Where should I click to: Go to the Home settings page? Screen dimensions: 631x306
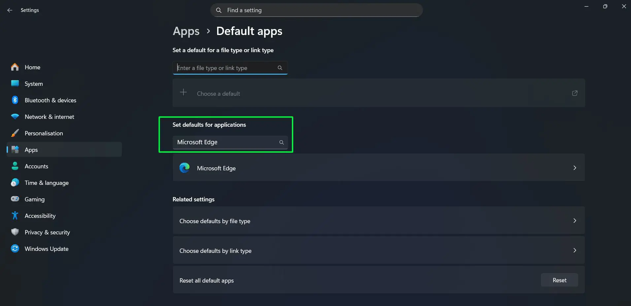click(32, 67)
